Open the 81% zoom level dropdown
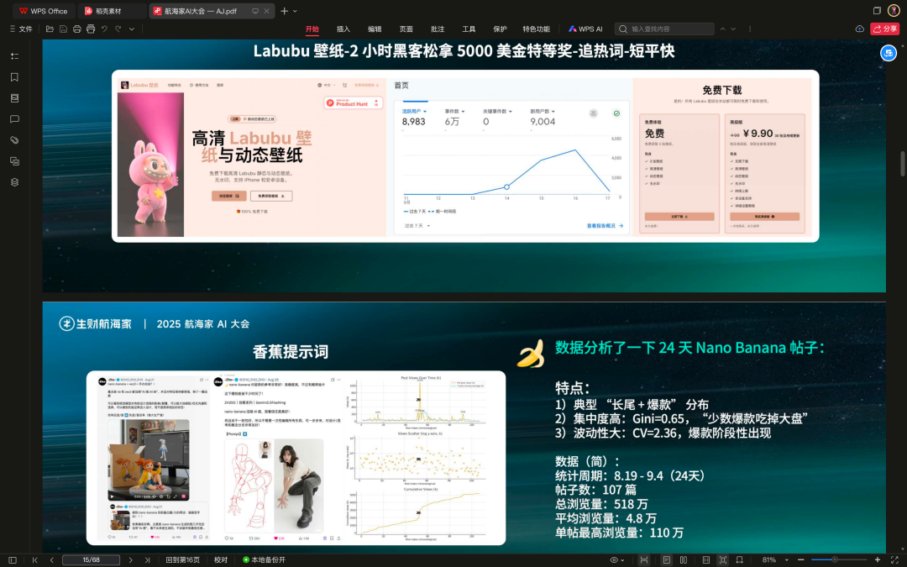 [774, 560]
